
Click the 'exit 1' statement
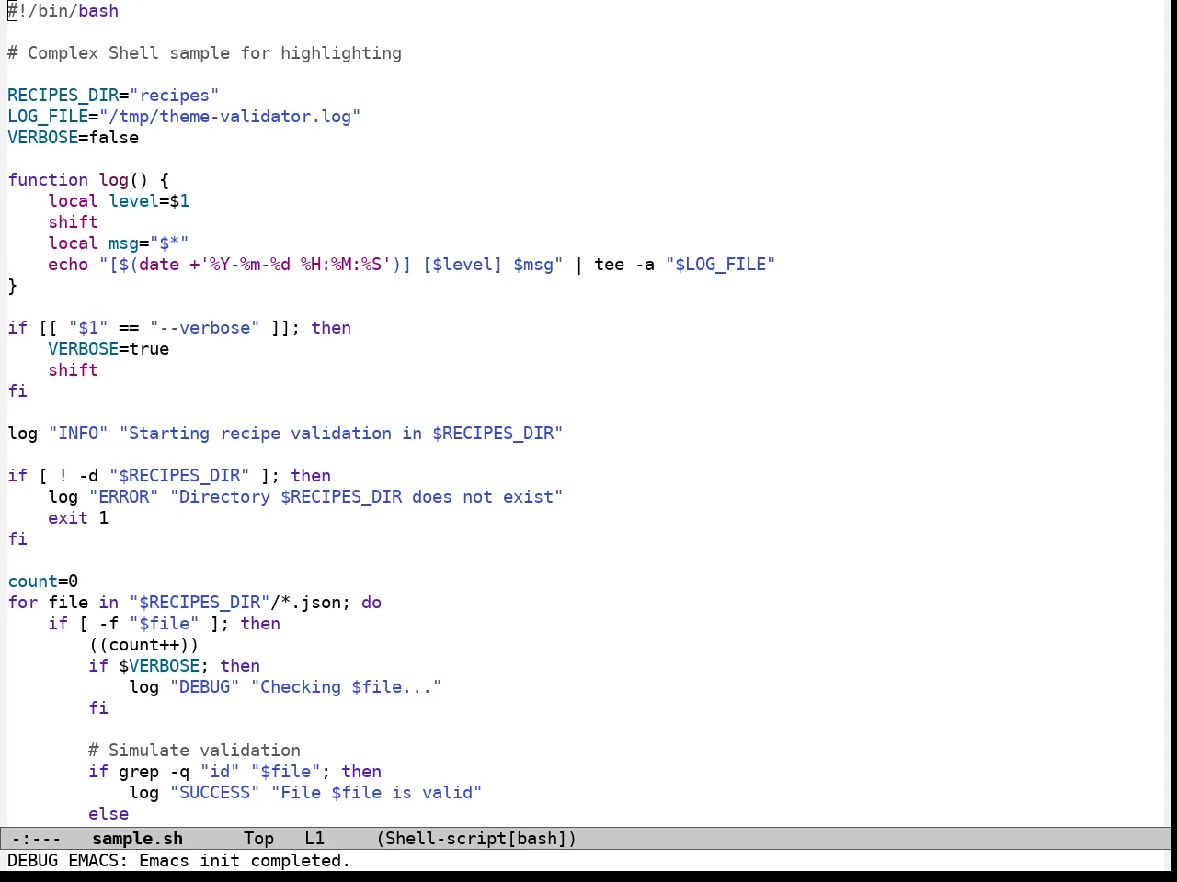[x=78, y=518]
